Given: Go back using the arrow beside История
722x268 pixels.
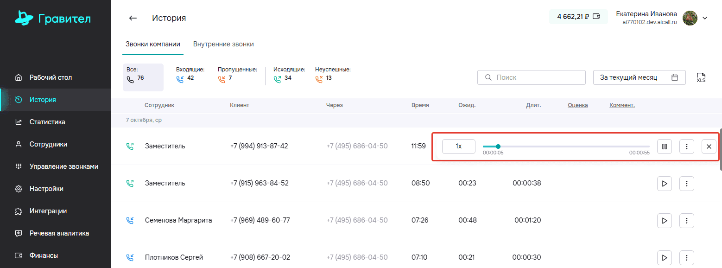Looking at the screenshot, I should pyautogui.click(x=133, y=18).
